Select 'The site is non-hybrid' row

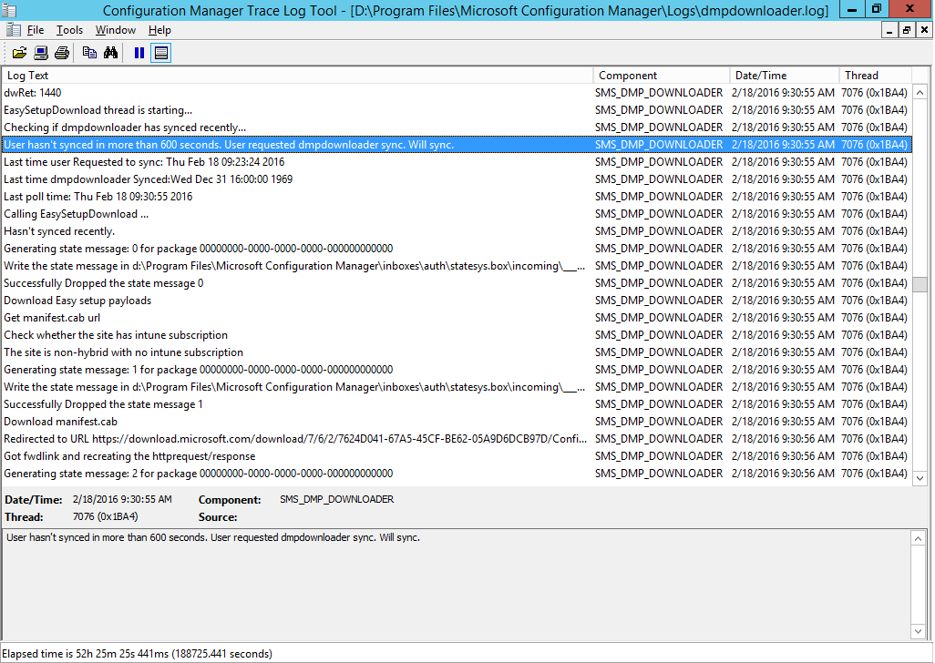point(457,352)
